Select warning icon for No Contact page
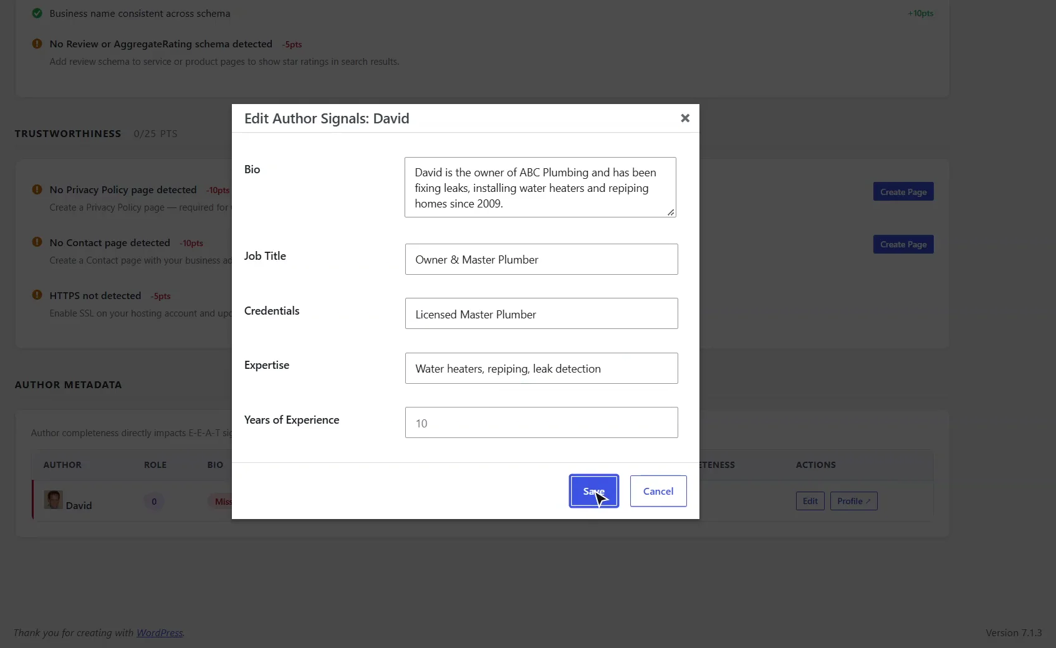Screen dimensions: 1056x648 coord(37,242)
